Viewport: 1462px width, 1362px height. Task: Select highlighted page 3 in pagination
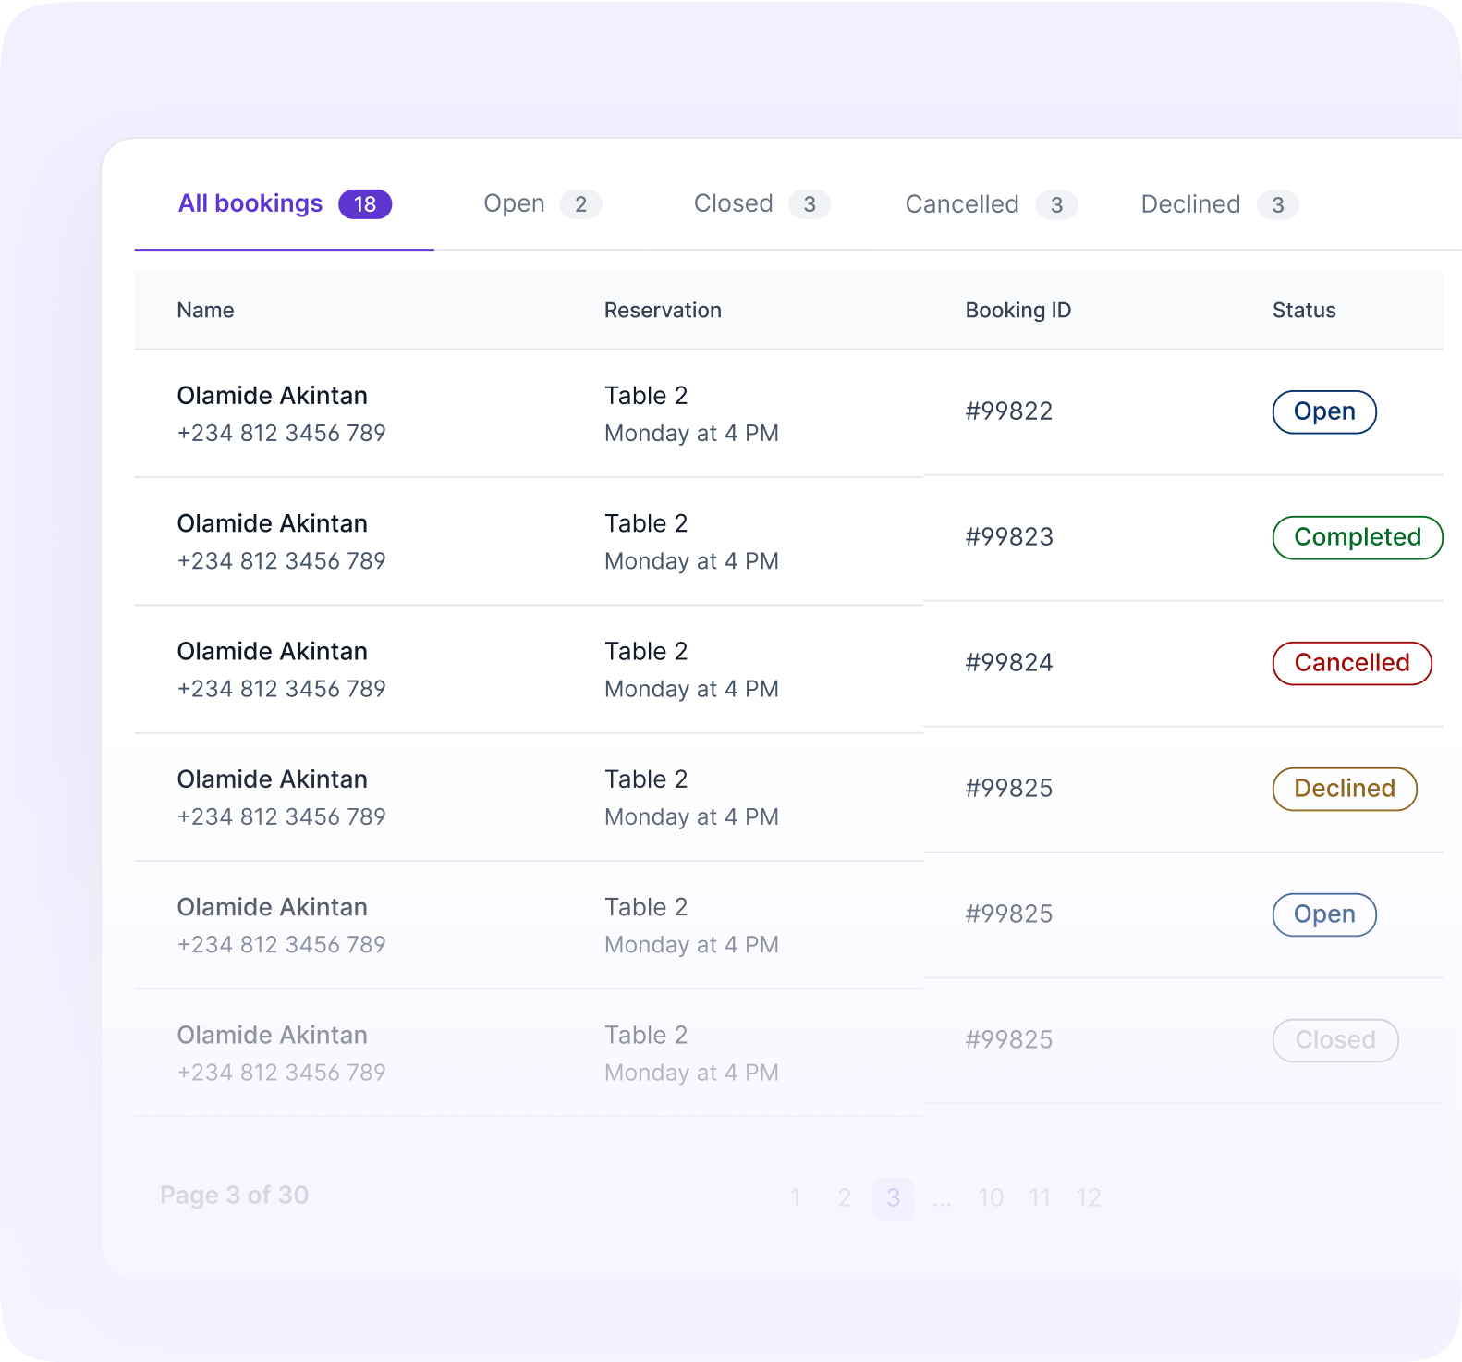click(x=893, y=1198)
